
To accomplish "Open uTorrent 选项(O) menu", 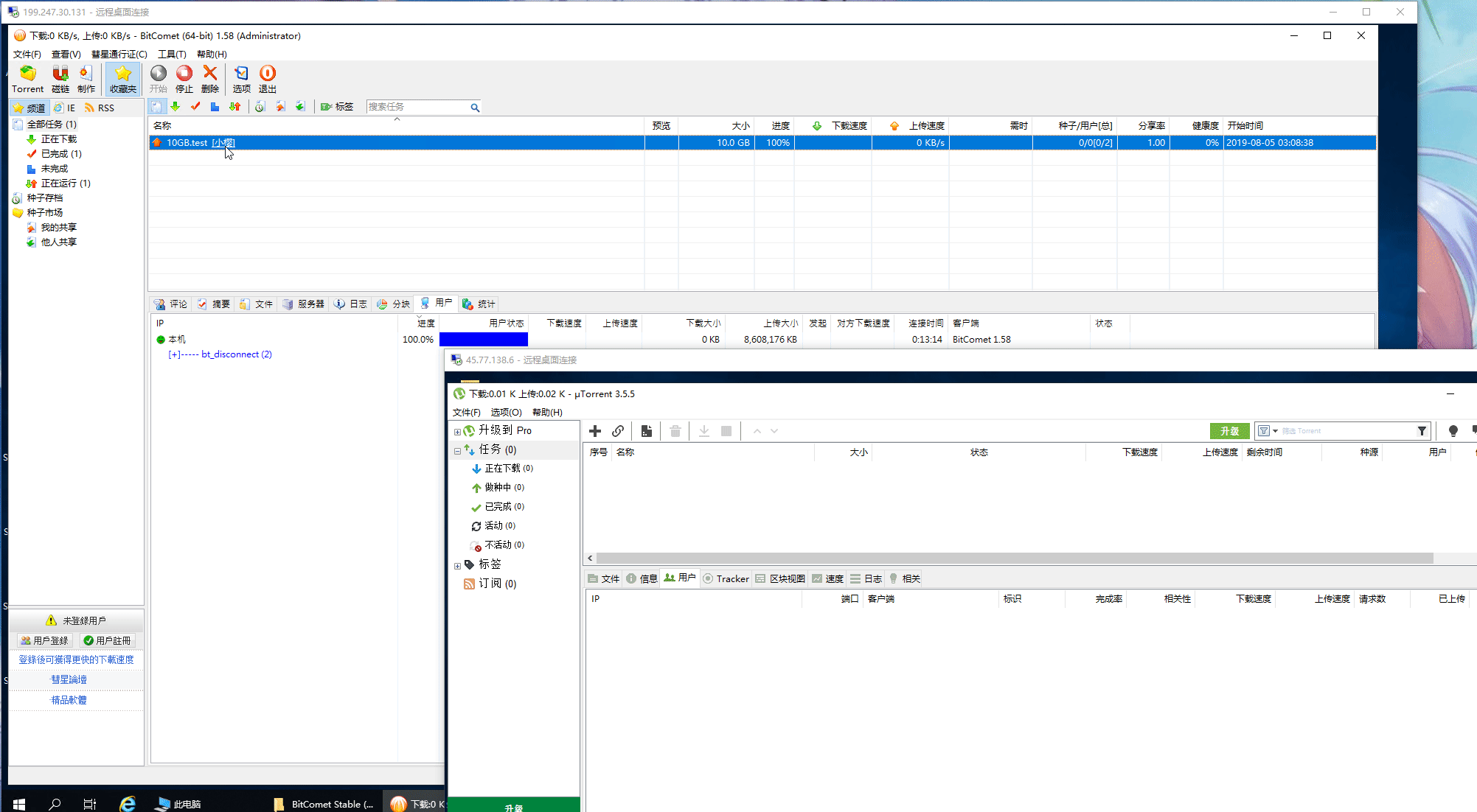I will coord(507,413).
